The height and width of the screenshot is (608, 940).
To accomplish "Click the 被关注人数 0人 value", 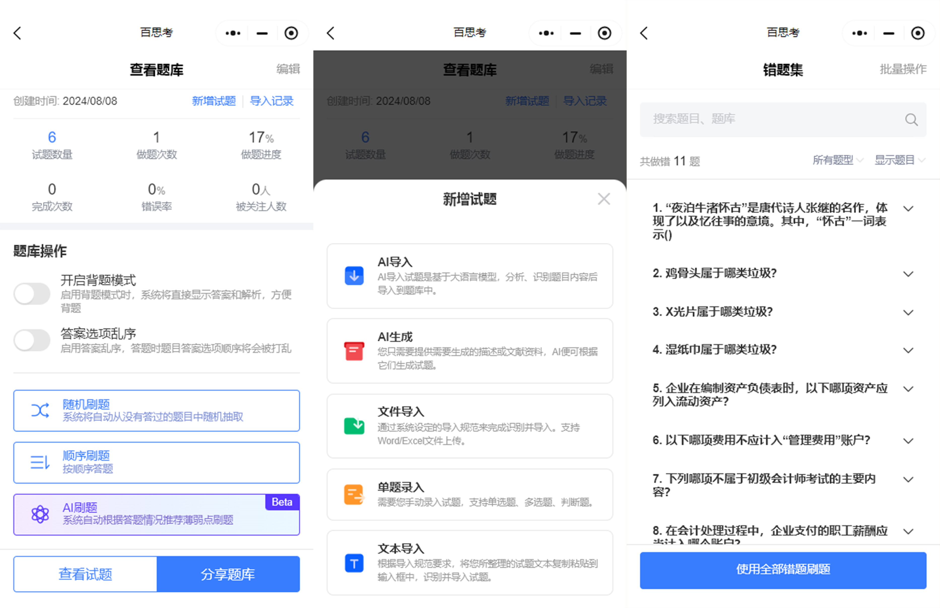I will (261, 189).
